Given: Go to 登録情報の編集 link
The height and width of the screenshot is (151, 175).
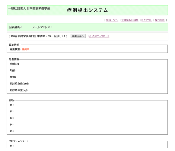Looking at the screenshot, I should (130, 20).
